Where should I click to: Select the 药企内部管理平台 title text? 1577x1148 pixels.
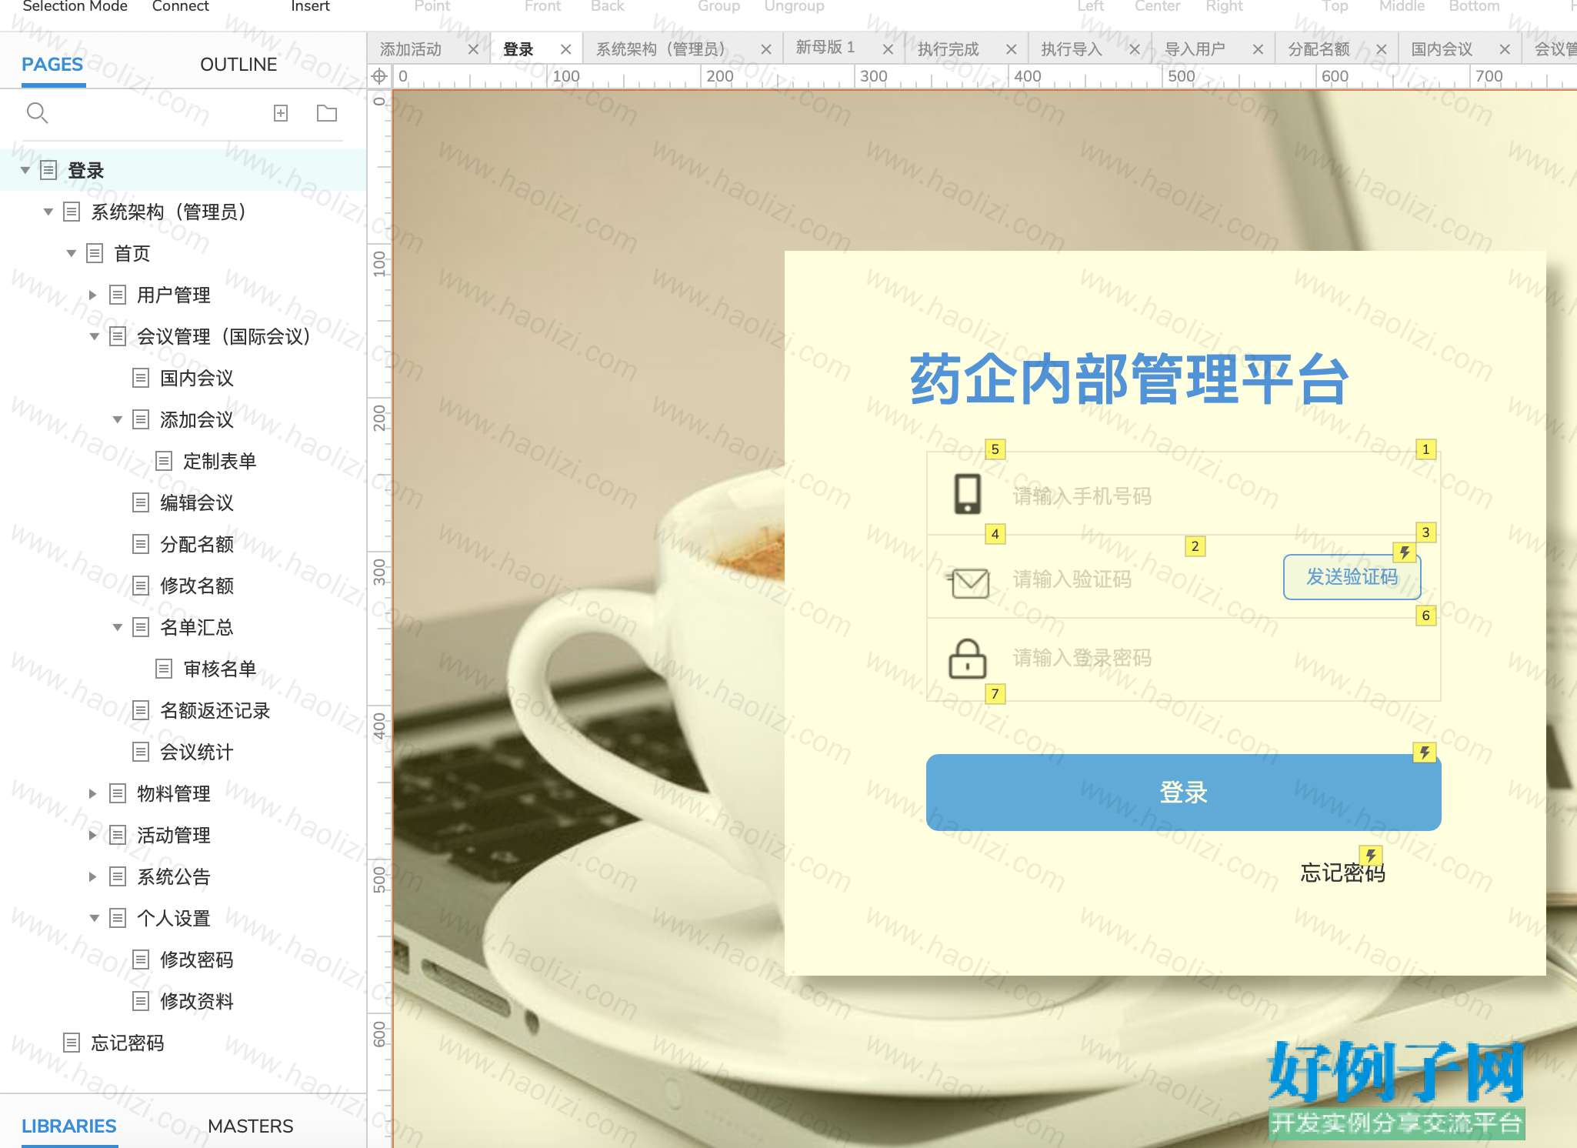click(1129, 379)
